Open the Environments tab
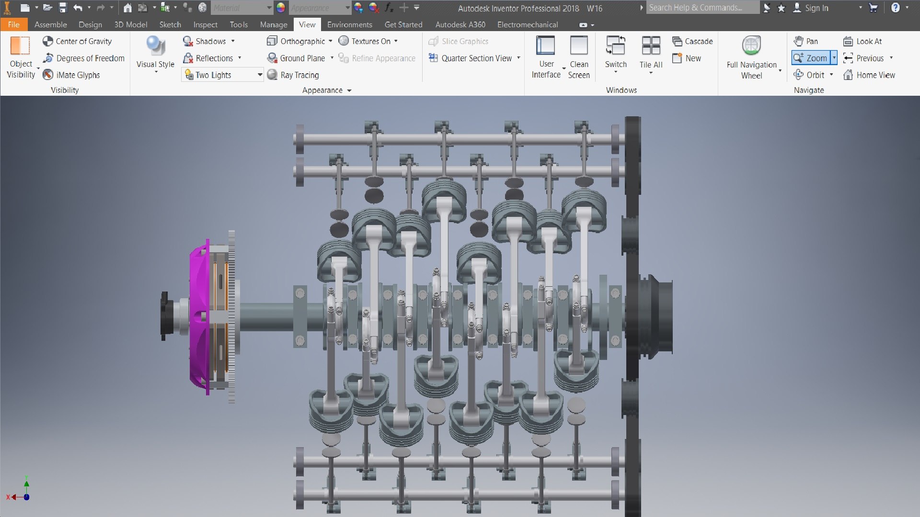Viewport: 920px width, 517px height. tap(349, 24)
